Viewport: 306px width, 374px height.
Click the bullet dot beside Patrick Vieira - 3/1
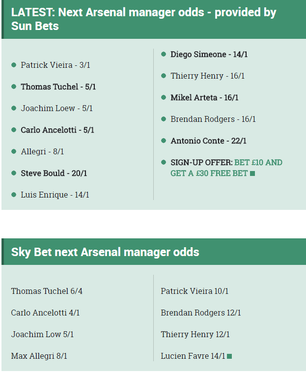point(14,65)
